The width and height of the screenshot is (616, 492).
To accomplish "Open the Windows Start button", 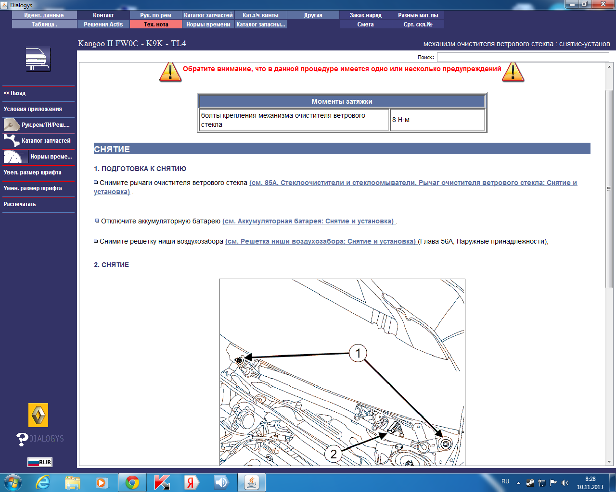I will point(13,482).
